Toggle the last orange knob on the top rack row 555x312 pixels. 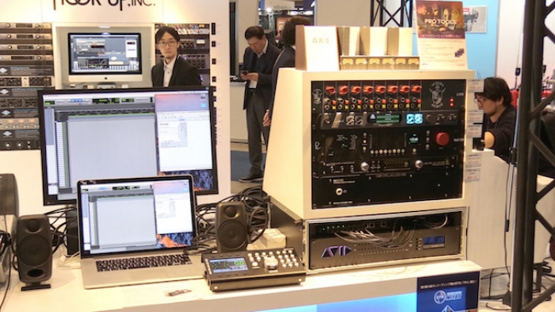[x=416, y=89]
